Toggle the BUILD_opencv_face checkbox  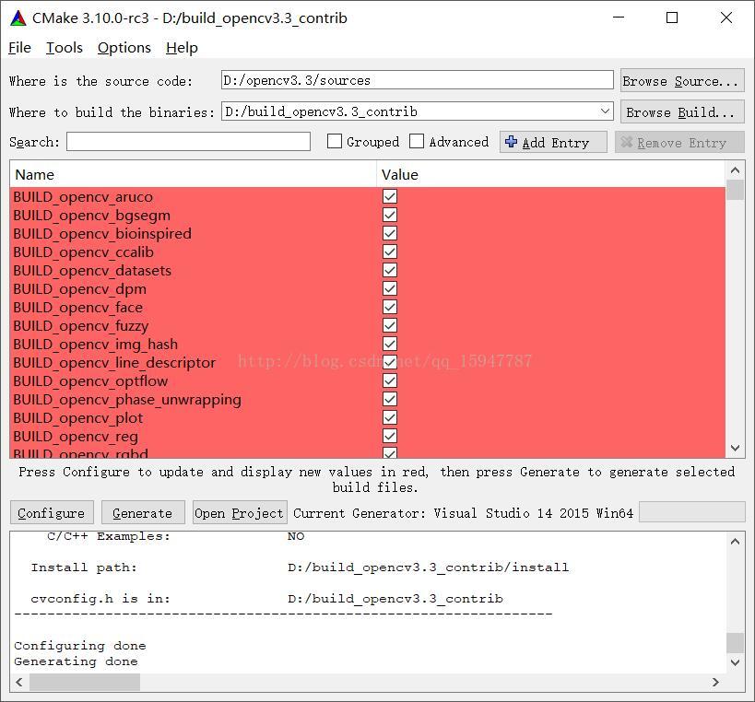pos(390,307)
